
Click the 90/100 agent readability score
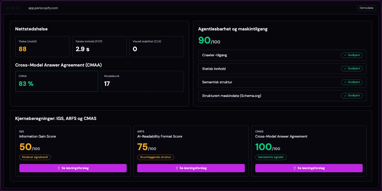[x=209, y=40]
